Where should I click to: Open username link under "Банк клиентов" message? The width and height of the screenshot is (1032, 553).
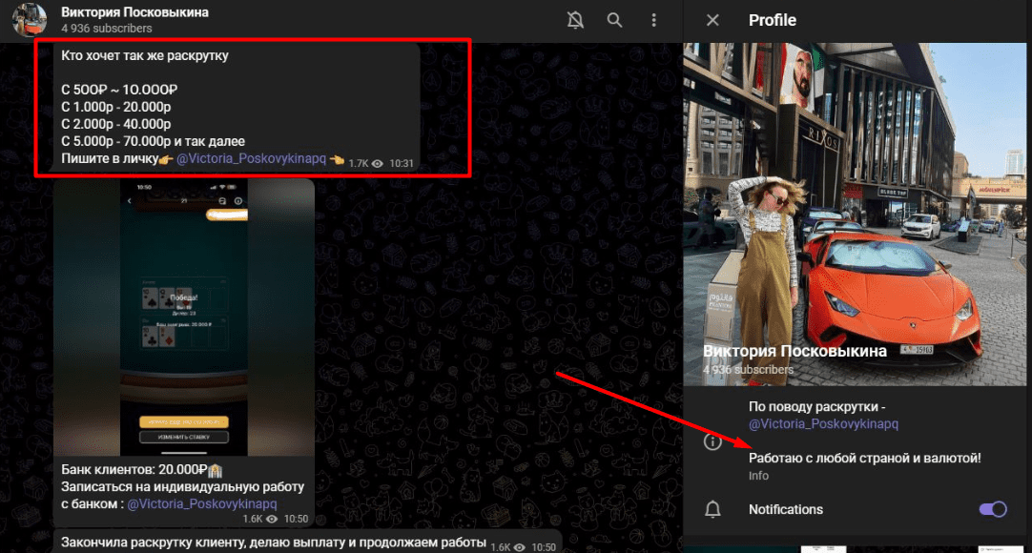click(x=201, y=502)
